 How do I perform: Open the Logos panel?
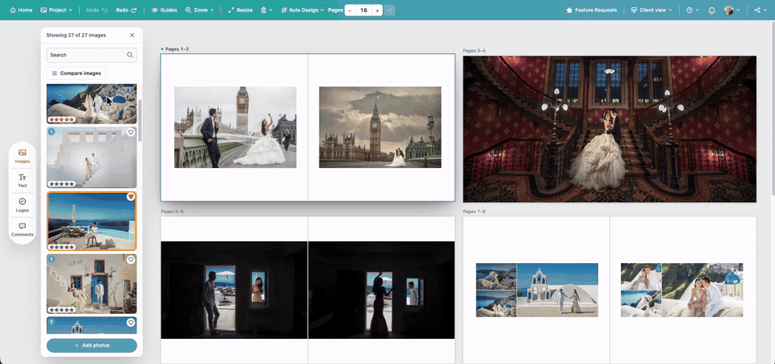pos(23,205)
